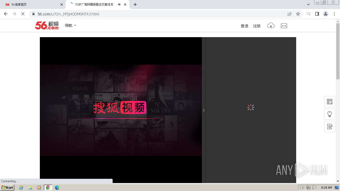340x191 pixels.
Task: Click the forward navigation arrow
Action: pyautogui.click(x=14, y=14)
